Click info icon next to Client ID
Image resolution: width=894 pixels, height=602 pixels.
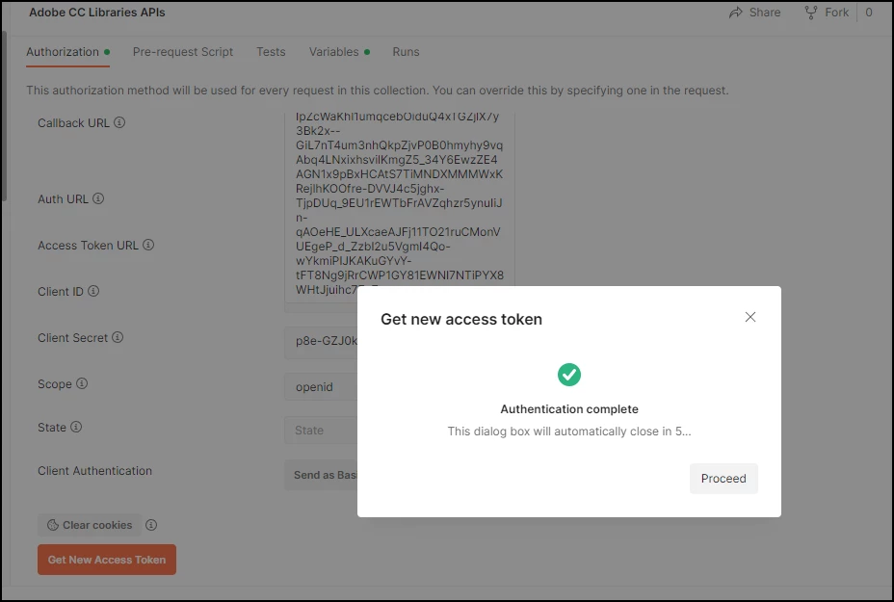[x=93, y=291]
